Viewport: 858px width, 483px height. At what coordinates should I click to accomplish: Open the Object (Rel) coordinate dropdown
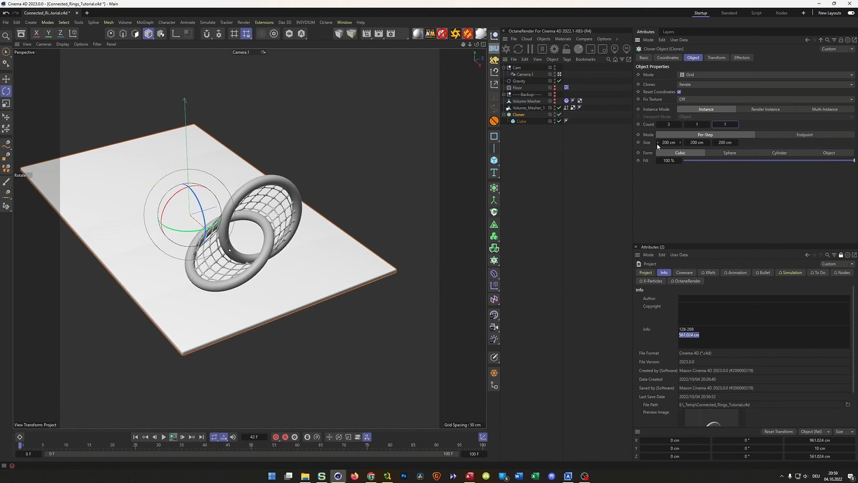click(x=814, y=431)
